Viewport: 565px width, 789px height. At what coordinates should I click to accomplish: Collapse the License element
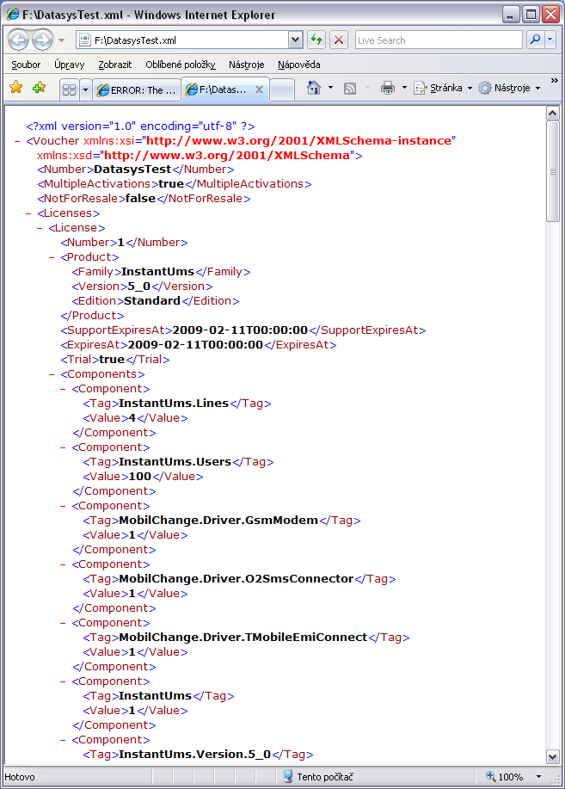(x=40, y=229)
